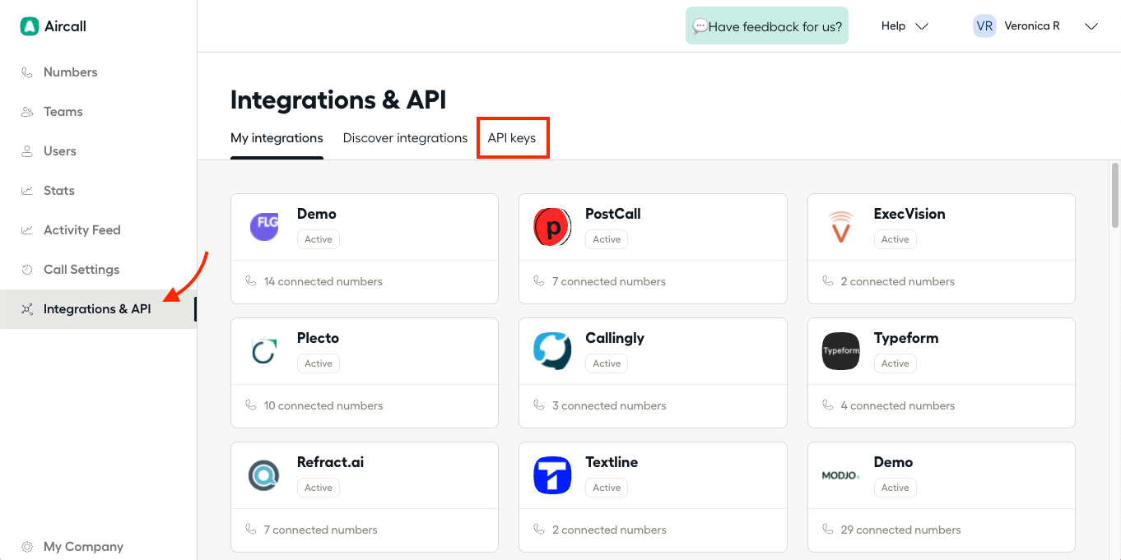Click "4 connected numbers" on Typeform card
The image size is (1121, 560).
tap(898, 405)
